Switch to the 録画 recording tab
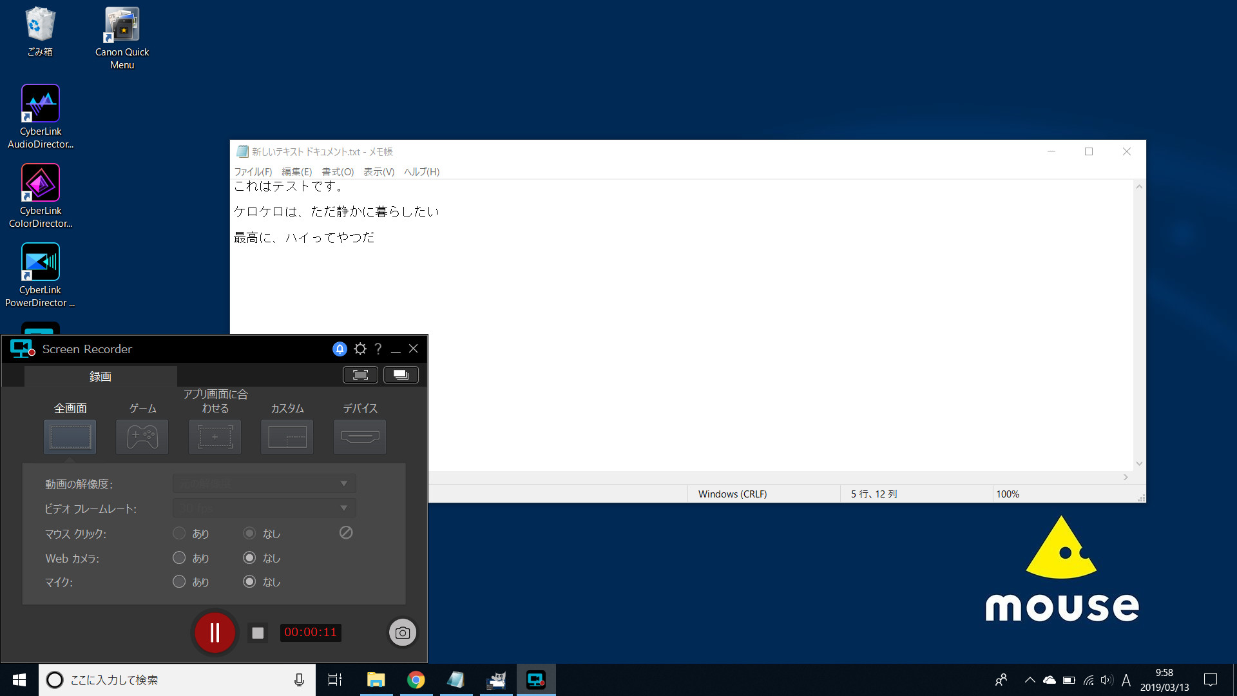The width and height of the screenshot is (1237, 696). point(101,376)
